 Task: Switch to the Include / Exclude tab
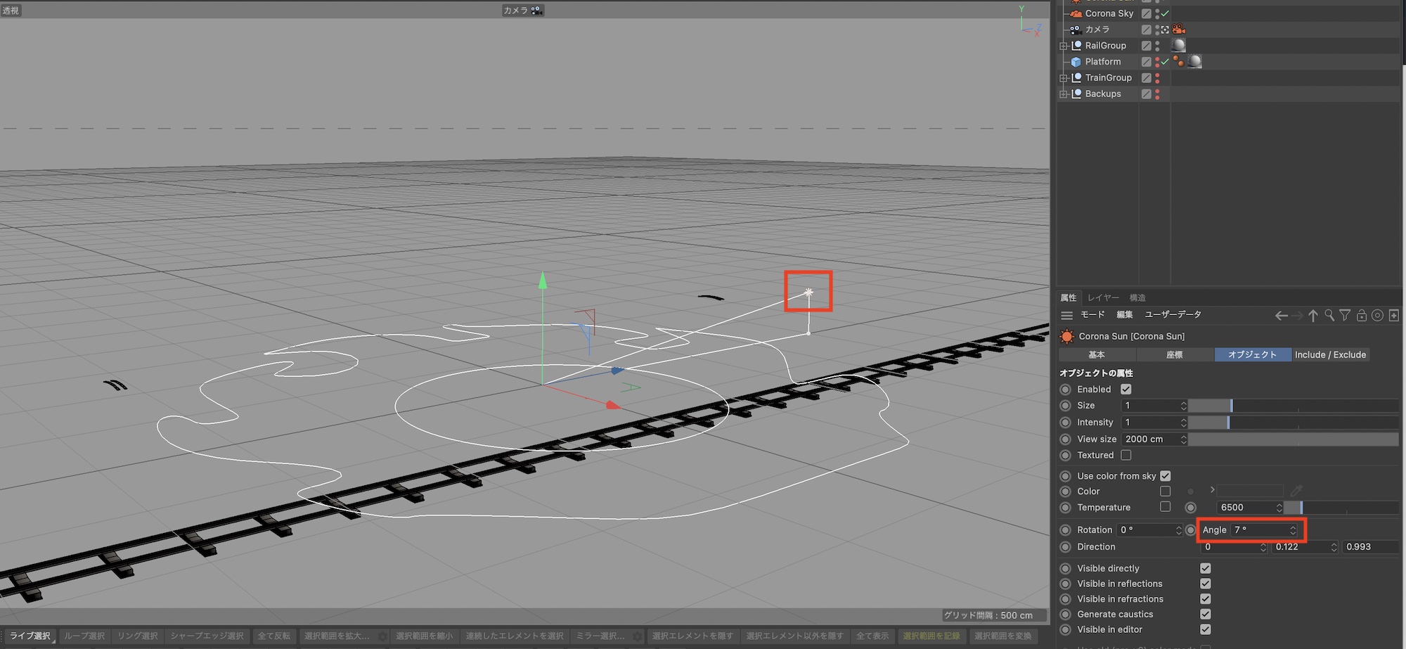click(x=1330, y=355)
